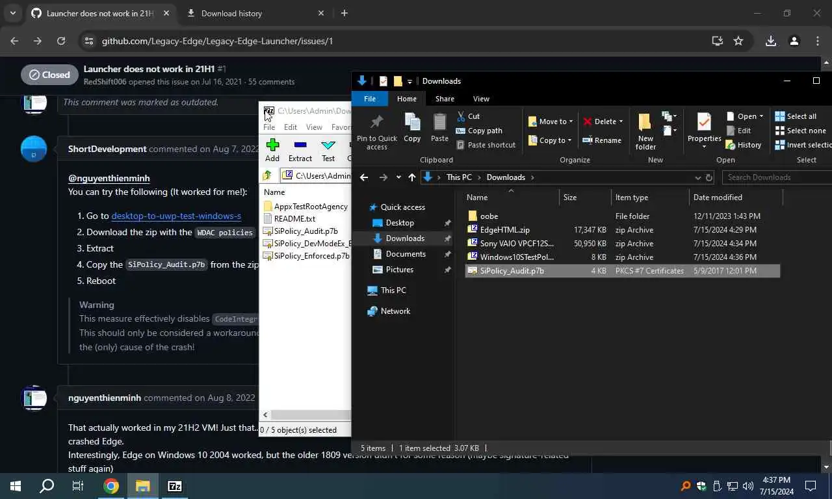
Task: Expand the Properties dropdown arrow
Action: (x=704, y=147)
